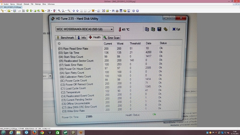
Task: Click the Zoom out magnifier icon
Action: (69, 11)
